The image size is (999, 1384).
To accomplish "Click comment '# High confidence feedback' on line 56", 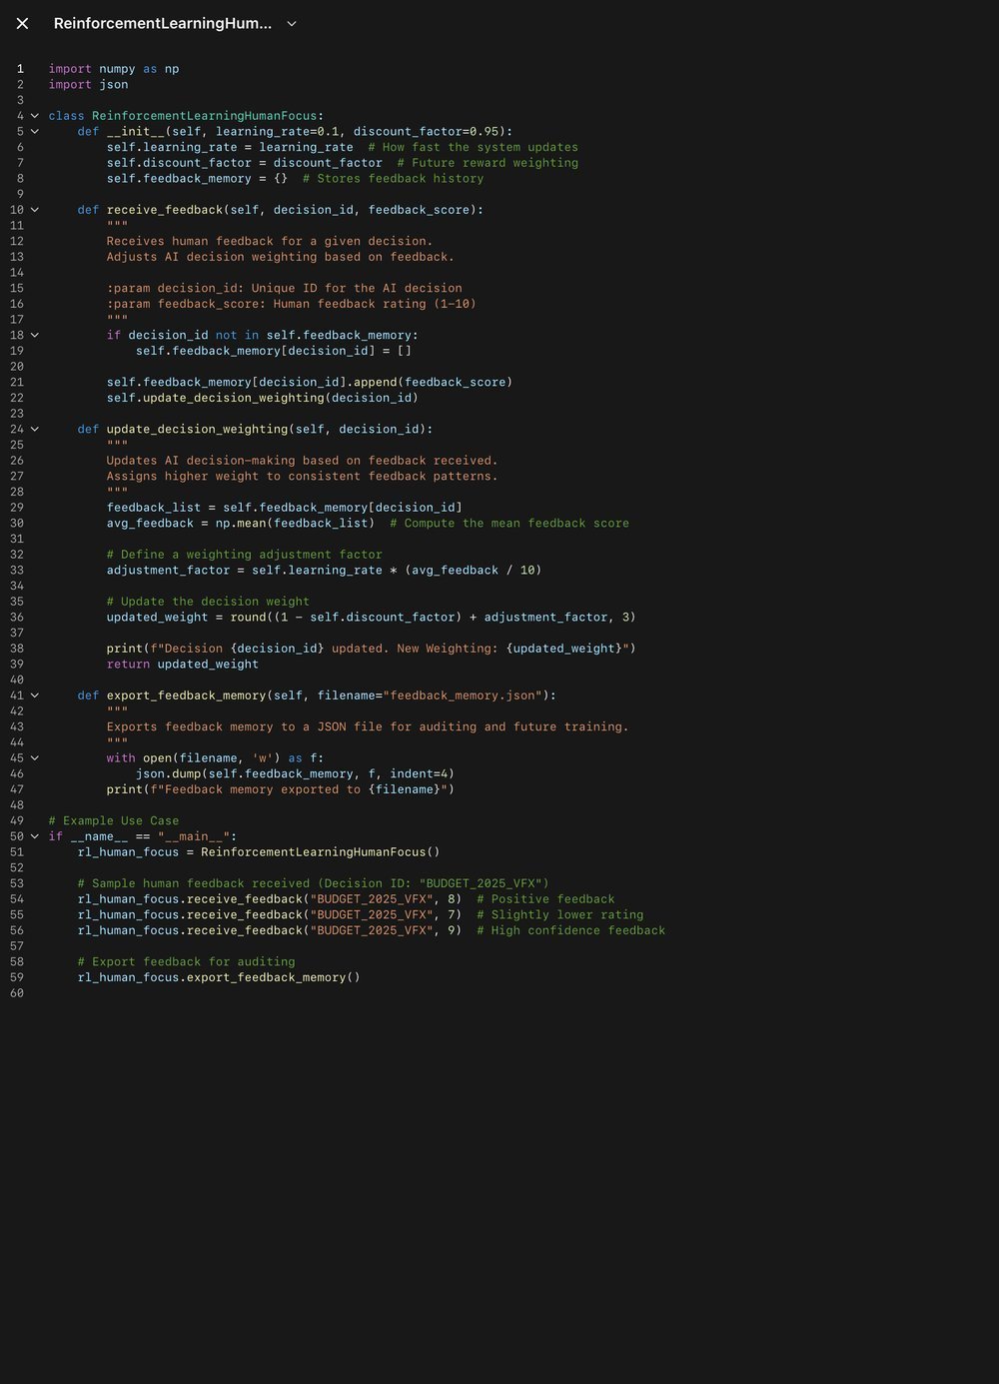I will (x=571, y=930).
